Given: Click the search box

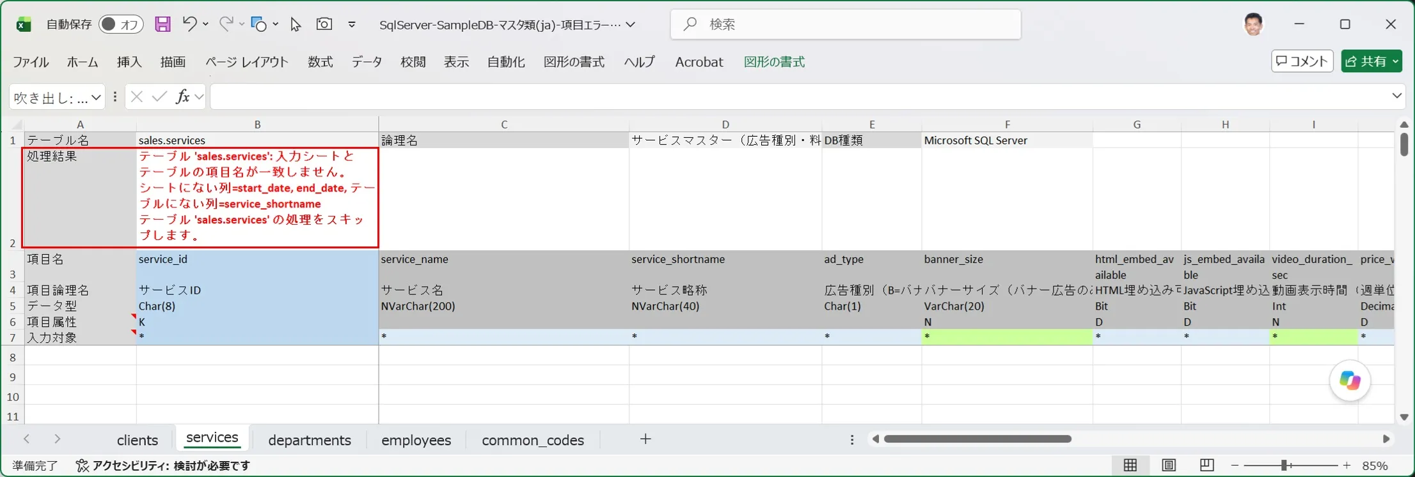Looking at the screenshot, I should click(846, 24).
